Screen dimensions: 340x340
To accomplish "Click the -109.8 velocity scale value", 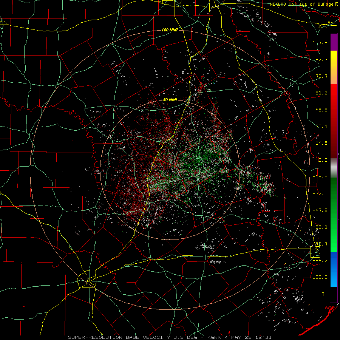I will [319, 277].
